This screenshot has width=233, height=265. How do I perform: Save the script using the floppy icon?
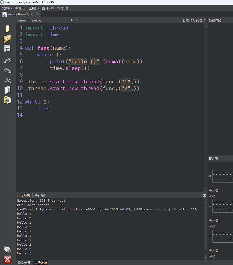[8, 48]
